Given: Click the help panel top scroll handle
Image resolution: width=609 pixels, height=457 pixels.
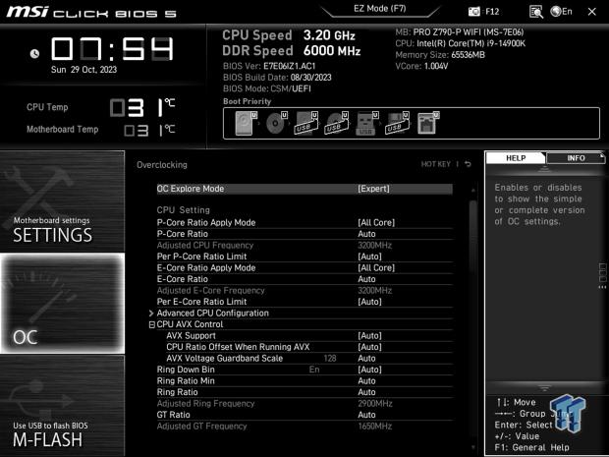Looking at the screenshot, I should pos(544,169).
